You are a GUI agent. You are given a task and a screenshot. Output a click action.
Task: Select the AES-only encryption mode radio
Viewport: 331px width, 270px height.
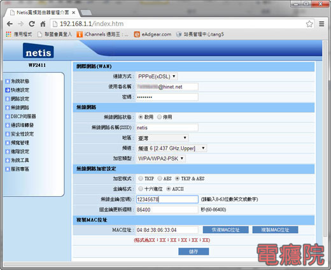(x=160, y=178)
